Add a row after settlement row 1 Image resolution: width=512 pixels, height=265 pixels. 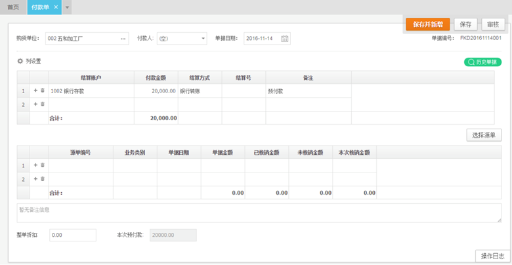[35, 91]
